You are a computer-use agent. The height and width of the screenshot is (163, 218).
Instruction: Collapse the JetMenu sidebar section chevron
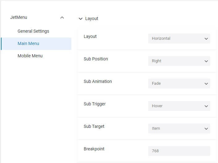tap(62, 18)
